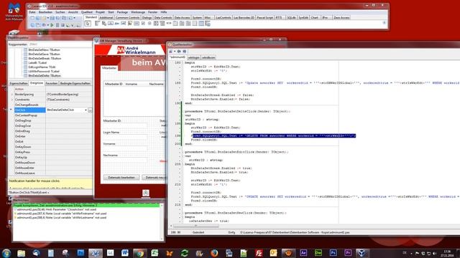Switch to the Additional palette tab
This screenshot has width=460, height=258.
click(x=106, y=17)
